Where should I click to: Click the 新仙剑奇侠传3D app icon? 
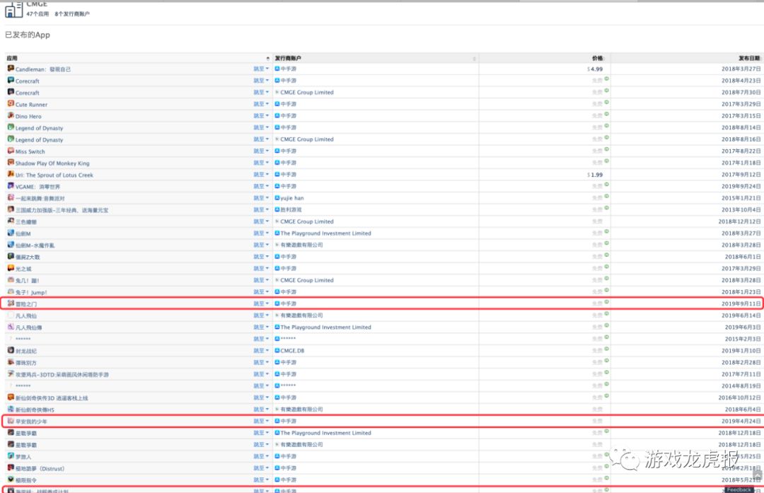11,397
